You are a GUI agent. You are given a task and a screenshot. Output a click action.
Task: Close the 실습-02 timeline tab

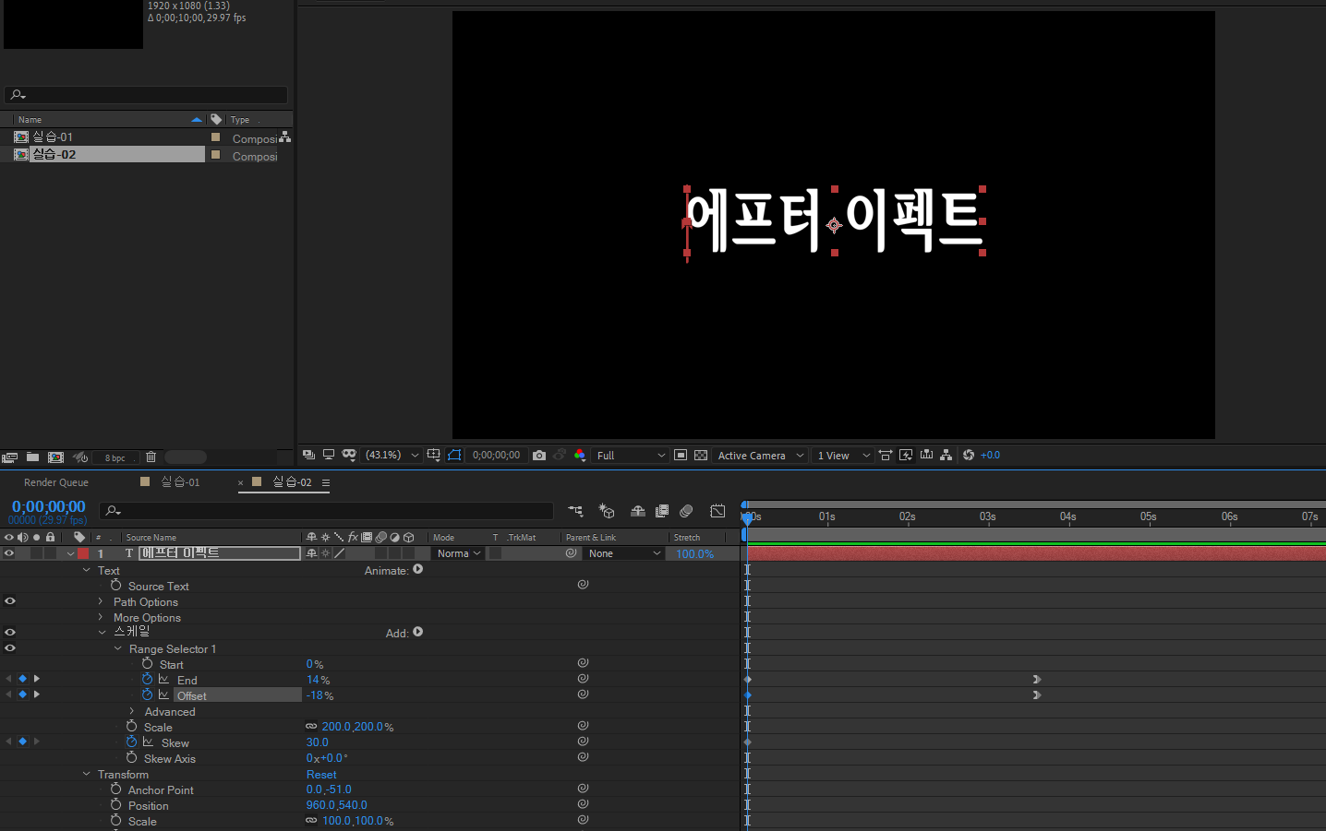241,482
